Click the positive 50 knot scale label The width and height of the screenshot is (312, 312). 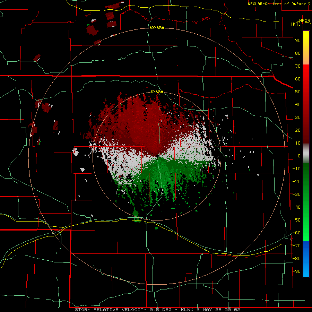298,92
